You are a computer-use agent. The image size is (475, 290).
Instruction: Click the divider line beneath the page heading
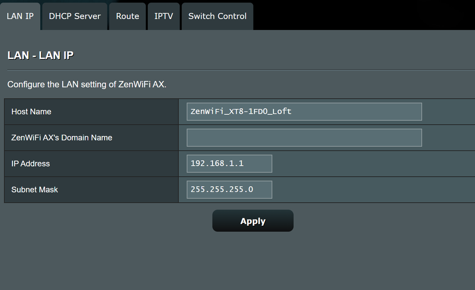pos(238,70)
